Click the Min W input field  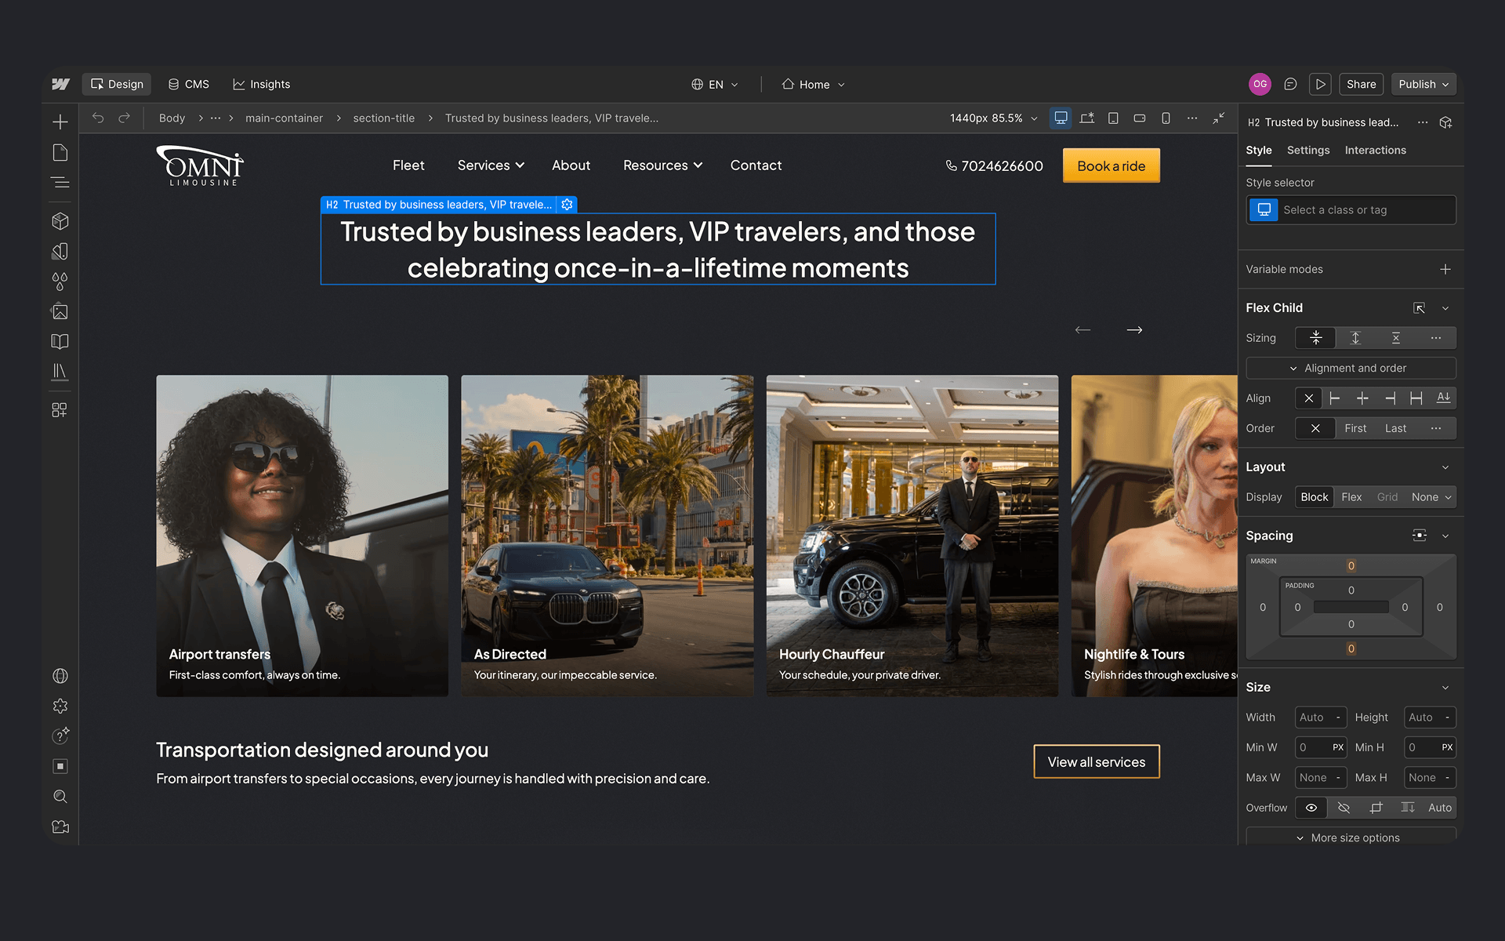[1321, 747]
